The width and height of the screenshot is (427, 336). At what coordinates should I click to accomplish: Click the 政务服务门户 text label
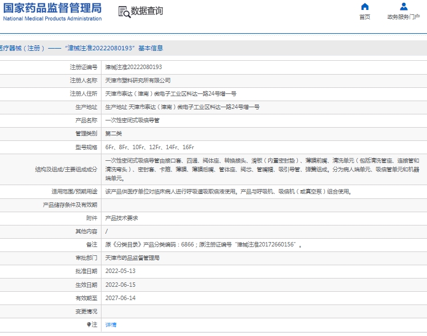pos(404,17)
